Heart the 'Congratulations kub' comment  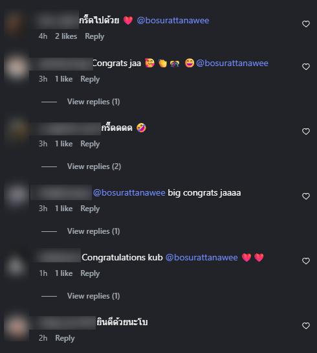coord(306,261)
